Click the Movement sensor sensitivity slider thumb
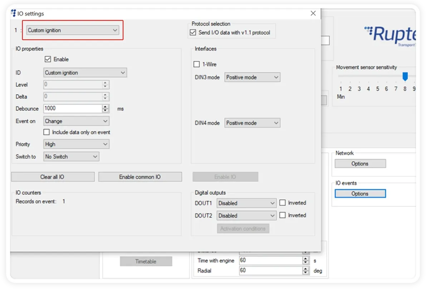Screen dimensions: 426x289 (405, 76)
